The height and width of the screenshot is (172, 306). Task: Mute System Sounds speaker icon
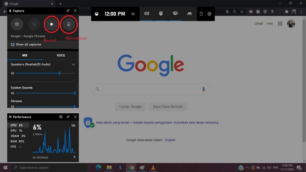[13, 93]
